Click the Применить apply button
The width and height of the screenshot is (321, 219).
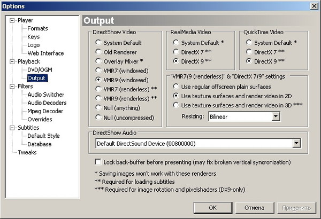(x=296, y=208)
